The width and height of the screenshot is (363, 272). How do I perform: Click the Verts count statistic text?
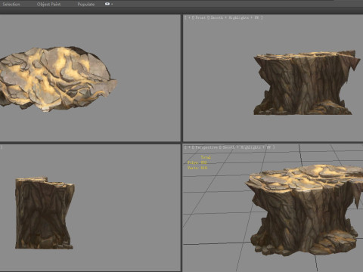pyautogui.click(x=197, y=168)
